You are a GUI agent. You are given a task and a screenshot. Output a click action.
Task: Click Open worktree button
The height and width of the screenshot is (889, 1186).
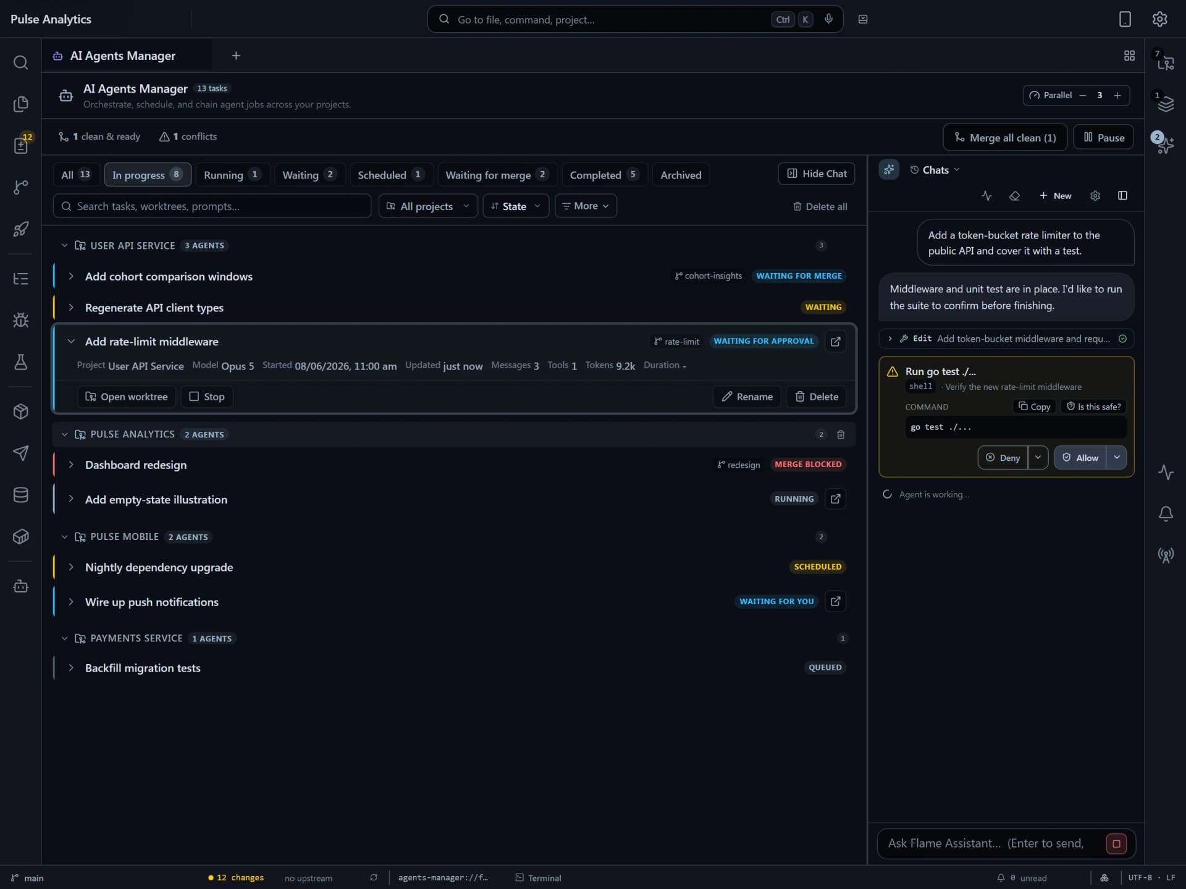point(126,396)
